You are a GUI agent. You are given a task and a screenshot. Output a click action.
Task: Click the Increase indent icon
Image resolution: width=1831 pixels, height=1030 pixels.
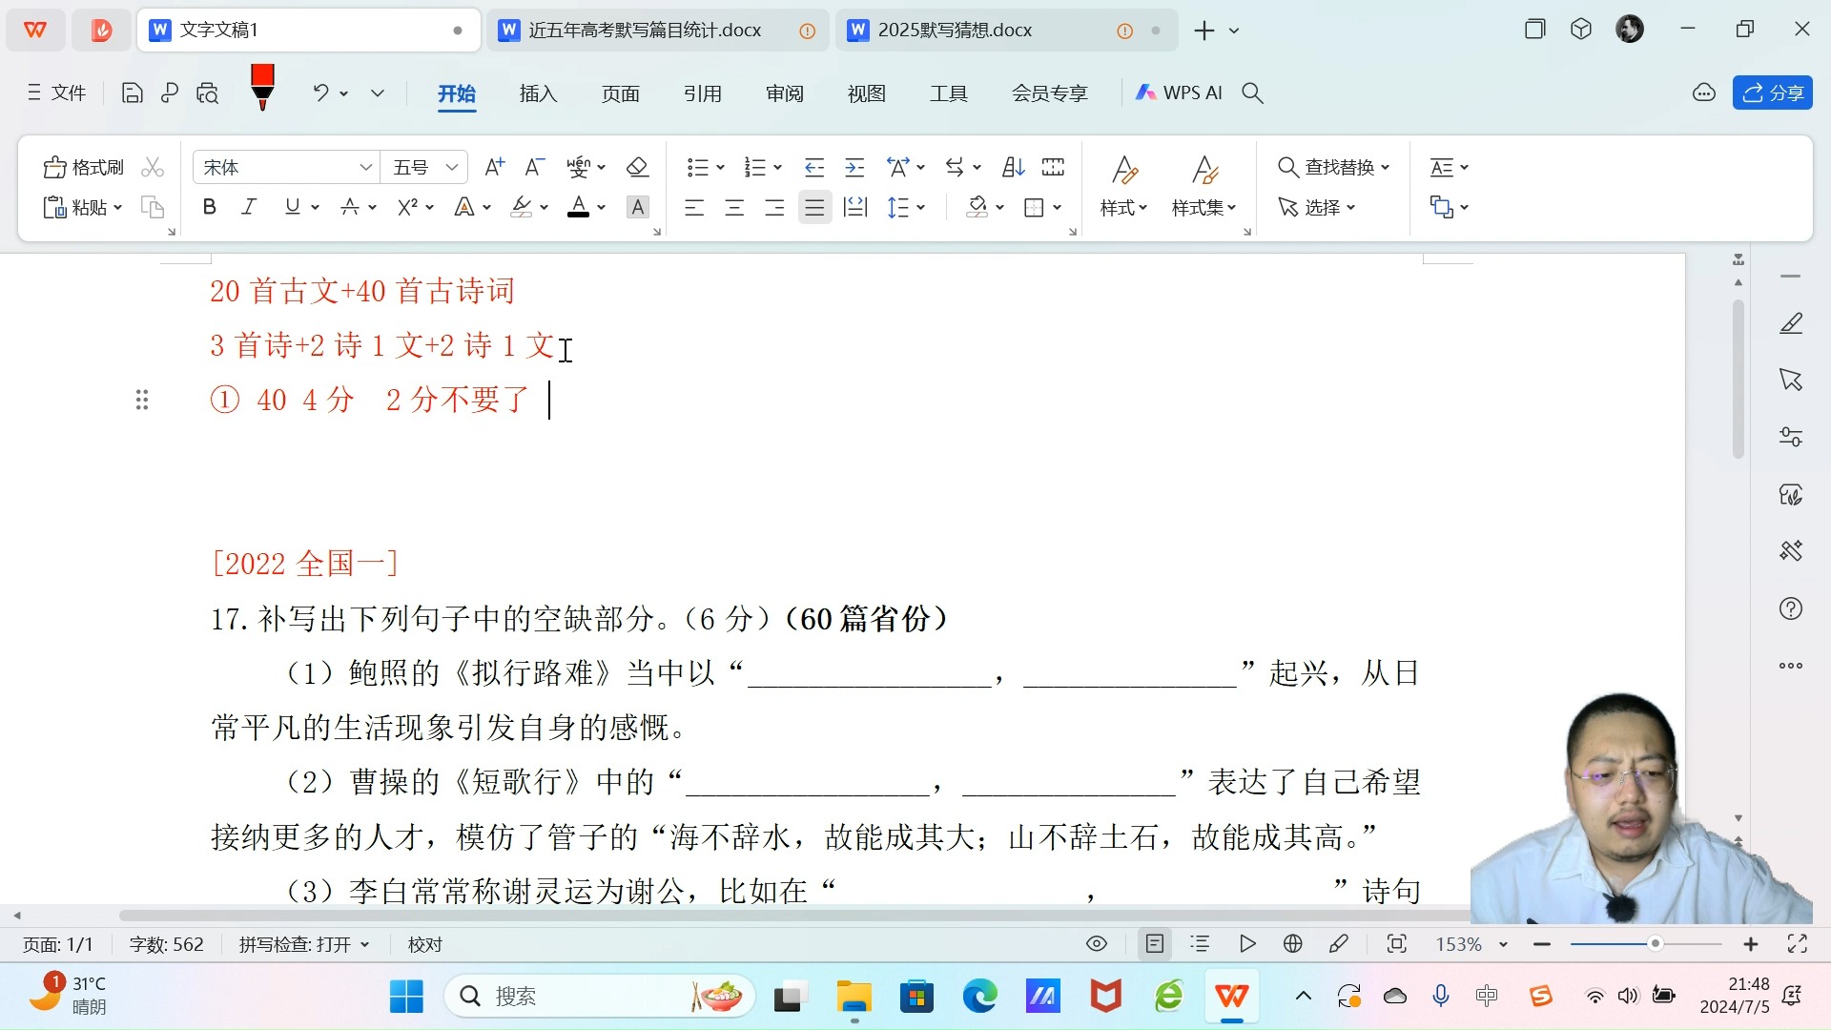pos(854,167)
